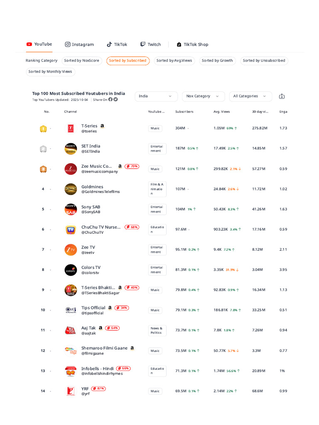
Task: Select the Sorted by NoxScore option
Action: click(82, 61)
